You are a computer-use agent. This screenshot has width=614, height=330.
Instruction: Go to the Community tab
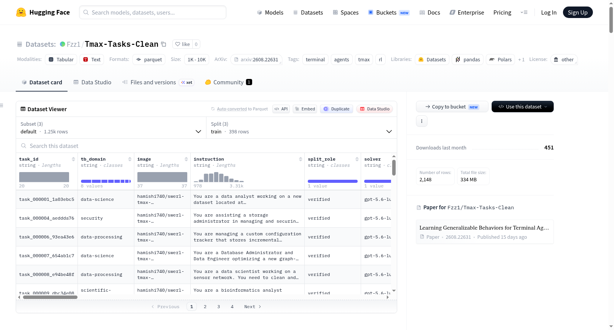coord(228,82)
